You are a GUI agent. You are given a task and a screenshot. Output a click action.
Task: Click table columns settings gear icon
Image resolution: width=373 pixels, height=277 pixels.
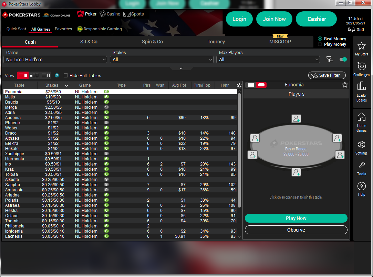pyautogui.click(x=239, y=85)
